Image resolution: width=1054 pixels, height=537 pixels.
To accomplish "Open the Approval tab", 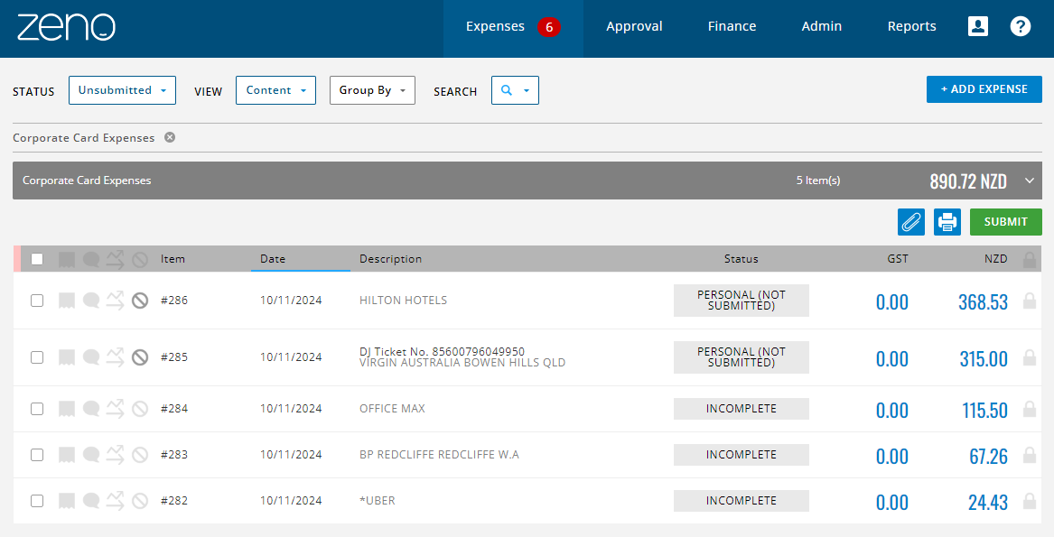I will pyautogui.click(x=634, y=26).
